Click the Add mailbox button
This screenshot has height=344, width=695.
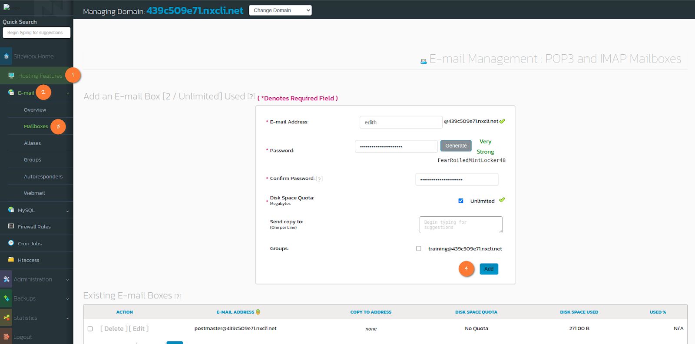pos(489,269)
